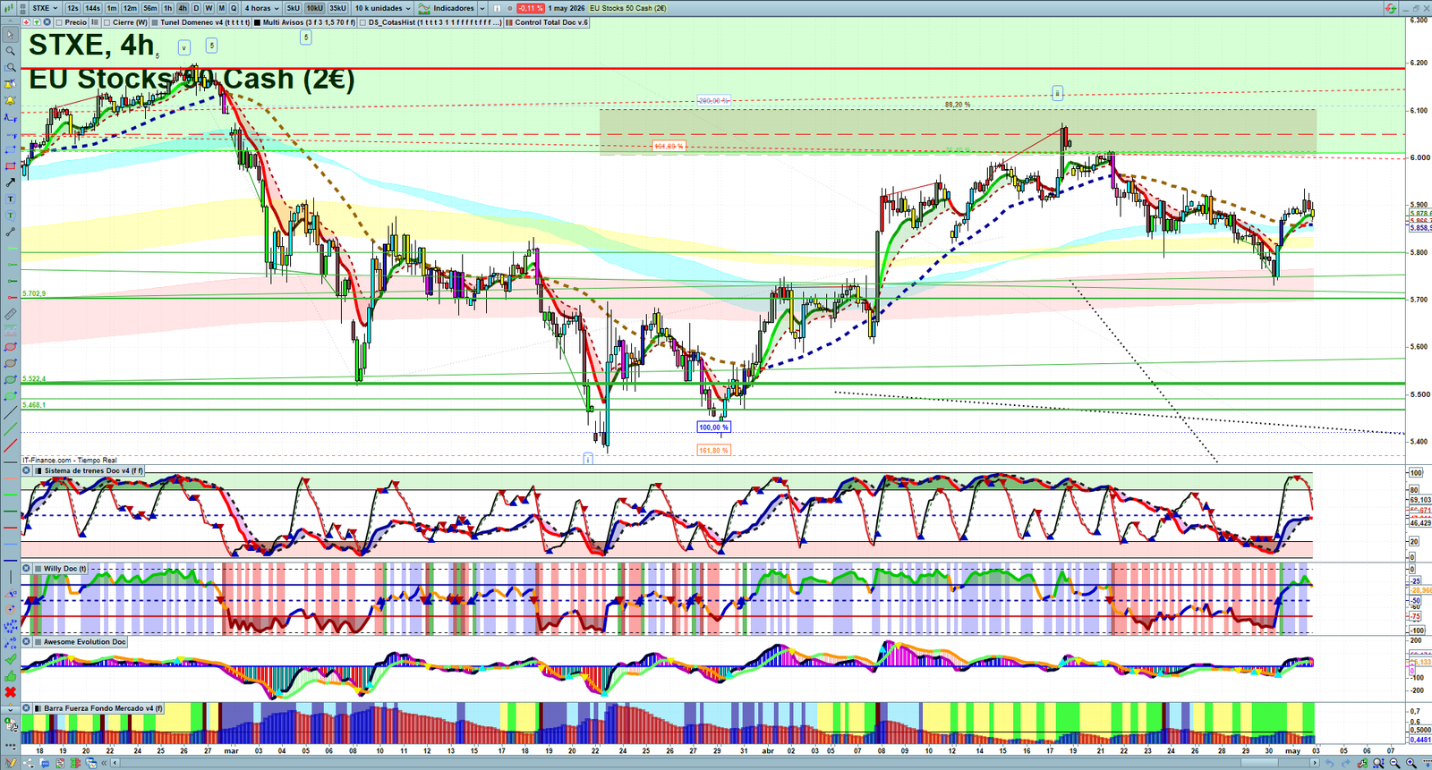Select the arrow pointer tool in left toolbar

(x=10, y=35)
